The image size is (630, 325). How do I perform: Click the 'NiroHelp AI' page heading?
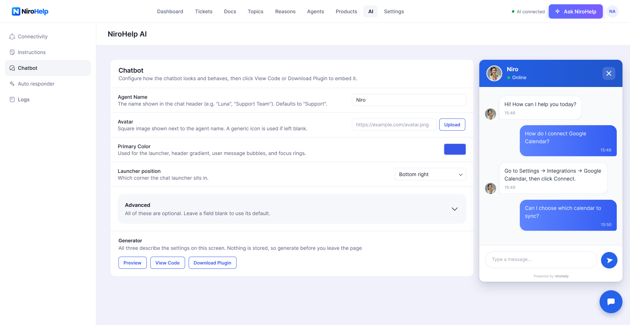127,34
